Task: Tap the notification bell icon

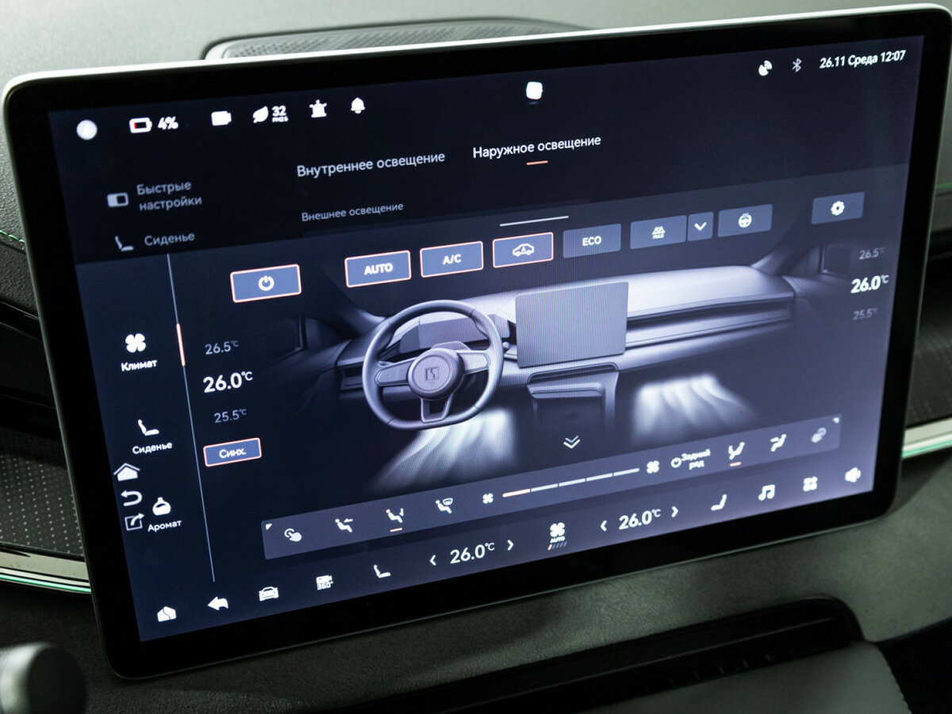Action: pyautogui.click(x=358, y=106)
